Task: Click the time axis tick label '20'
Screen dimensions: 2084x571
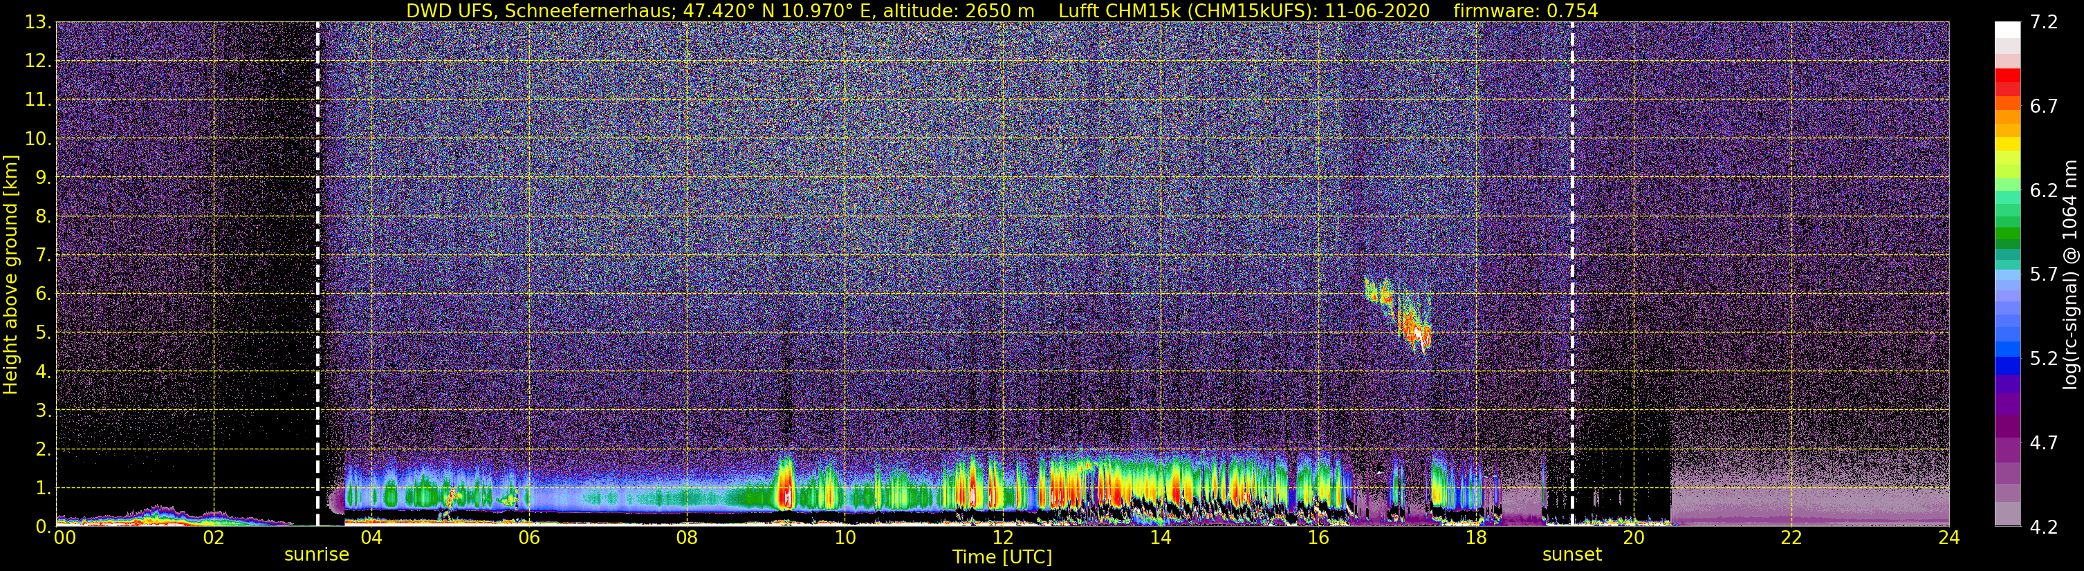Action: coord(1634,538)
